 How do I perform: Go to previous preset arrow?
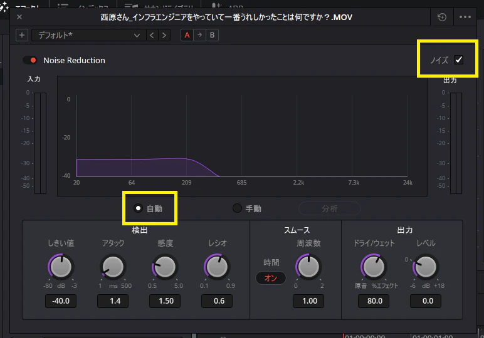click(x=152, y=35)
